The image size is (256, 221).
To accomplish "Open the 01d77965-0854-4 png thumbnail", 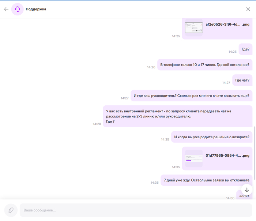I will click(194, 158).
